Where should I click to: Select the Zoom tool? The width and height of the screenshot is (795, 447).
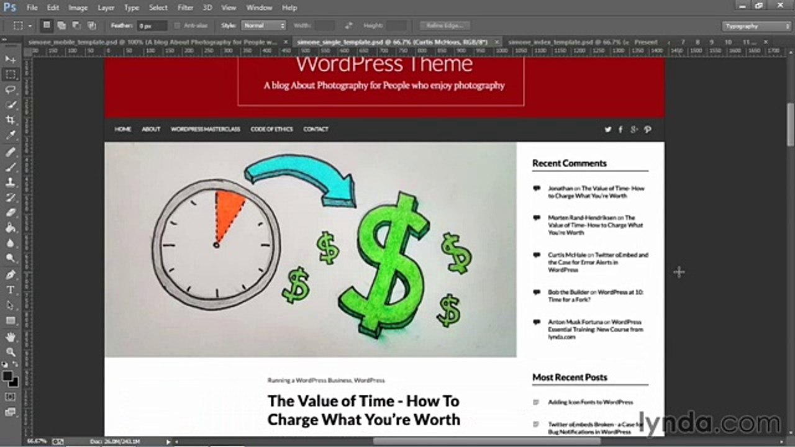click(11, 352)
